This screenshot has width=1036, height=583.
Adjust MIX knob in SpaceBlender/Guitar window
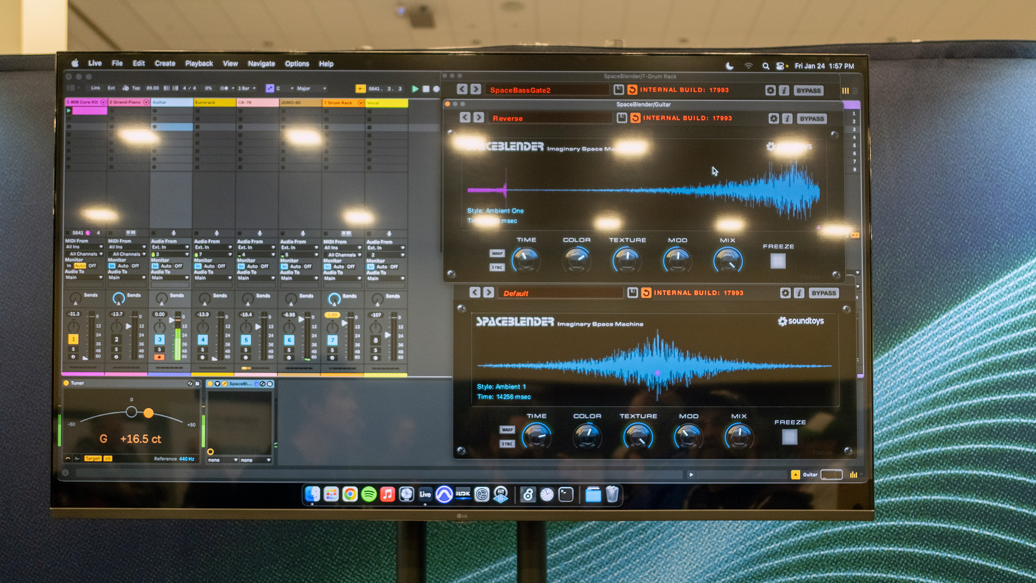pos(728,260)
